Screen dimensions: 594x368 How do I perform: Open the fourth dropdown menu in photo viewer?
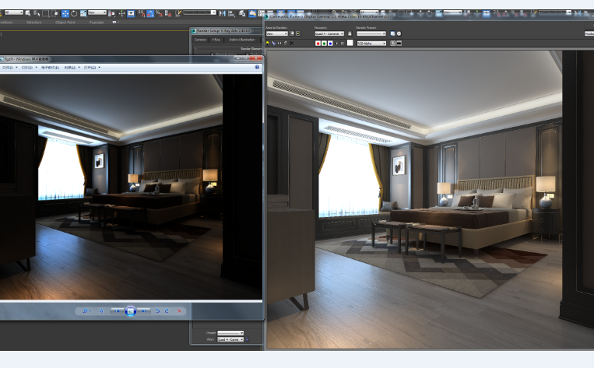(72, 68)
